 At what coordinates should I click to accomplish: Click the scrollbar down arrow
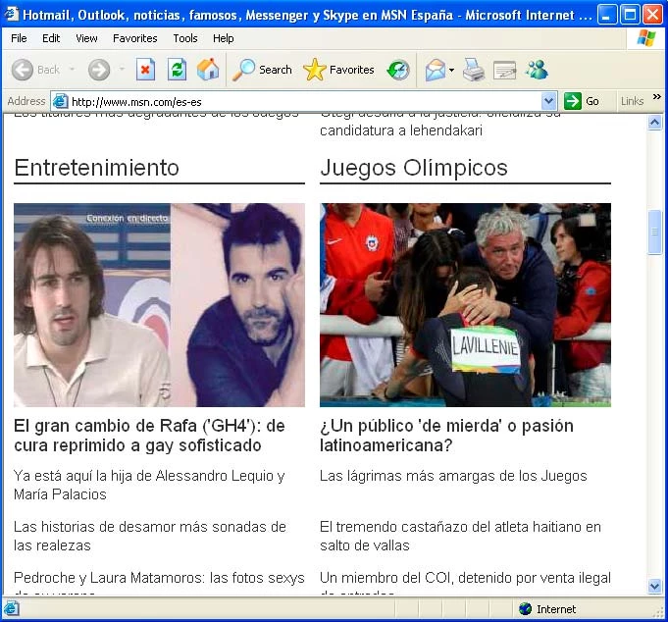coord(655,587)
